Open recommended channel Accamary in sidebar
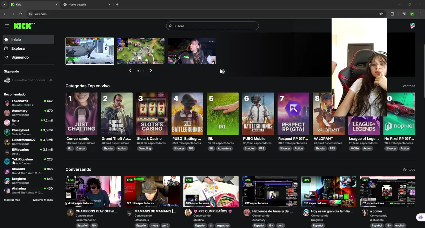This screenshot has height=228, width=425. tap(28, 113)
